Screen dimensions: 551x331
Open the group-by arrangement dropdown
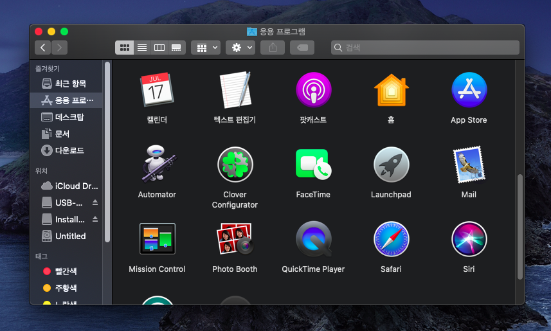point(206,48)
